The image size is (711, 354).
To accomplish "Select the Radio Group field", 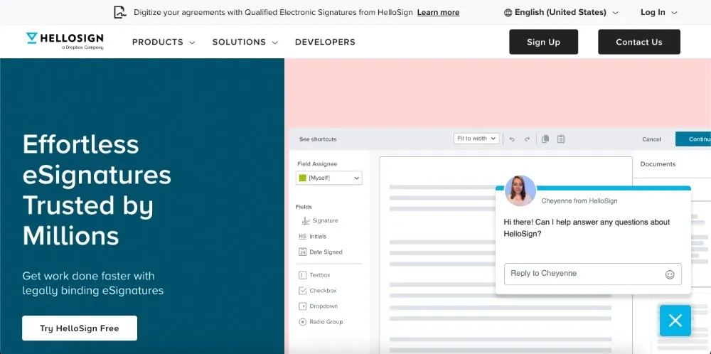I will [x=321, y=322].
